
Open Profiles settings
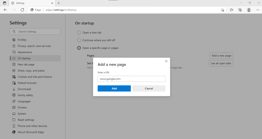[35, 40]
